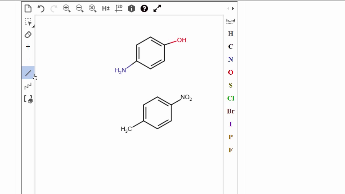Select the chain drawing tool
Screen dimensions: 345x194
pos(28,86)
